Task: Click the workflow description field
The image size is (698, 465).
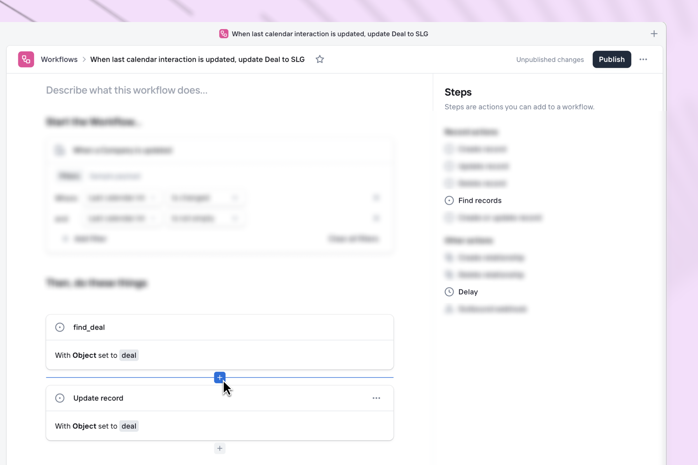Action: (127, 90)
